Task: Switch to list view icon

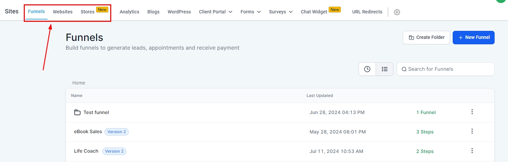Action: coord(385,69)
